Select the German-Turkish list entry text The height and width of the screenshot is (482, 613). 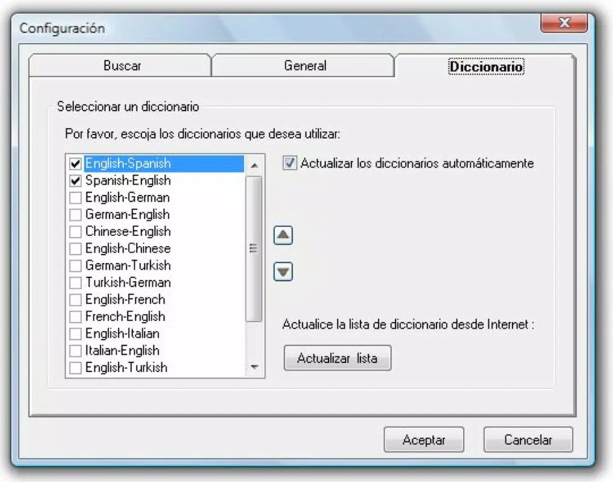[128, 265]
